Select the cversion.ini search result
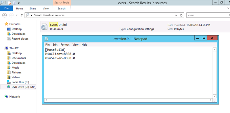This screenshot has width=230, height=113. (x=135, y=27)
